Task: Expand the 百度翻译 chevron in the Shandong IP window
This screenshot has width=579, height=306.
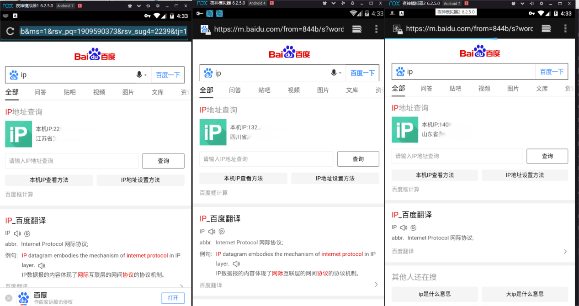Action: (x=565, y=252)
